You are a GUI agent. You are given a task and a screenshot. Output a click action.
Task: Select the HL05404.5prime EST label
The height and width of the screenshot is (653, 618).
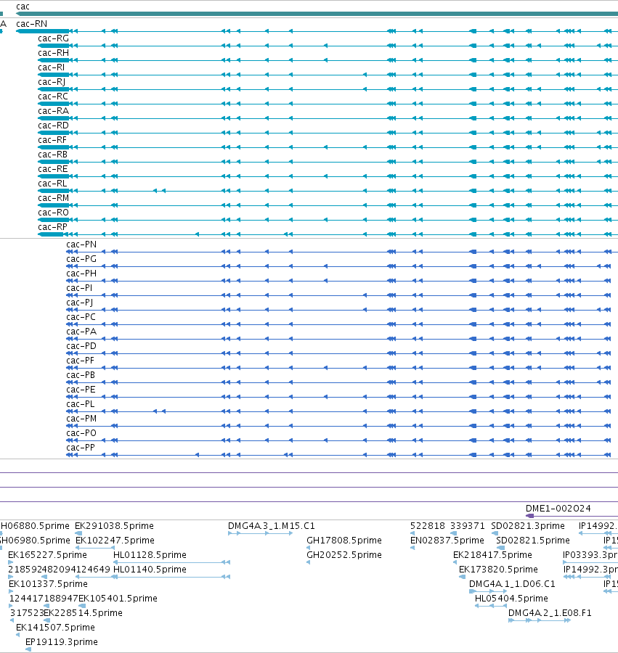pyautogui.click(x=511, y=599)
